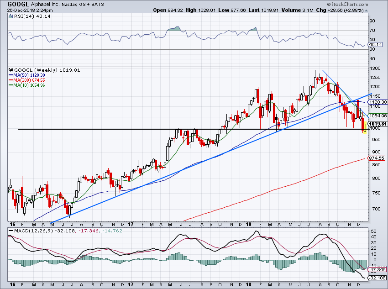Click the -32.108 MACD value tag on the axis
The image size is (388, 289).
378,278
